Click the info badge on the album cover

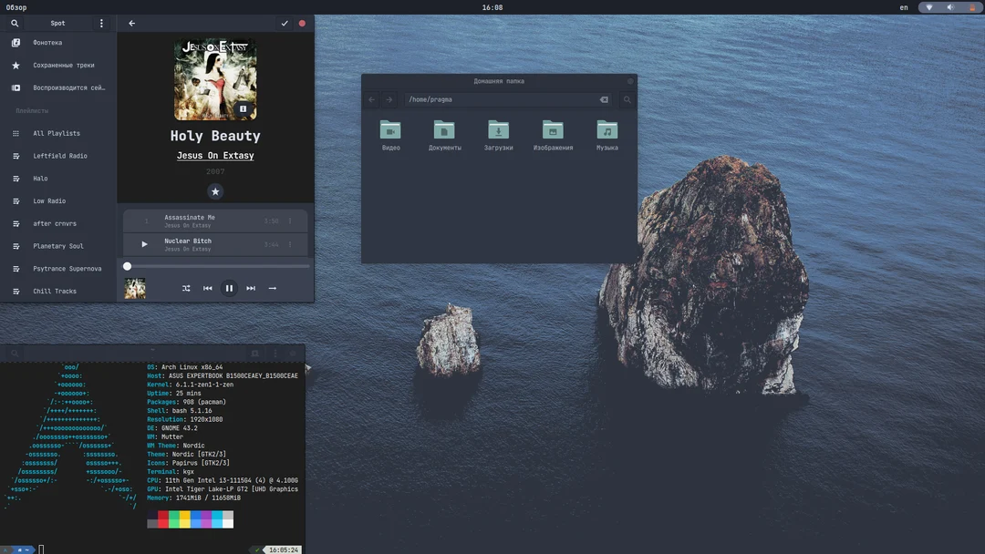[243, 108]
